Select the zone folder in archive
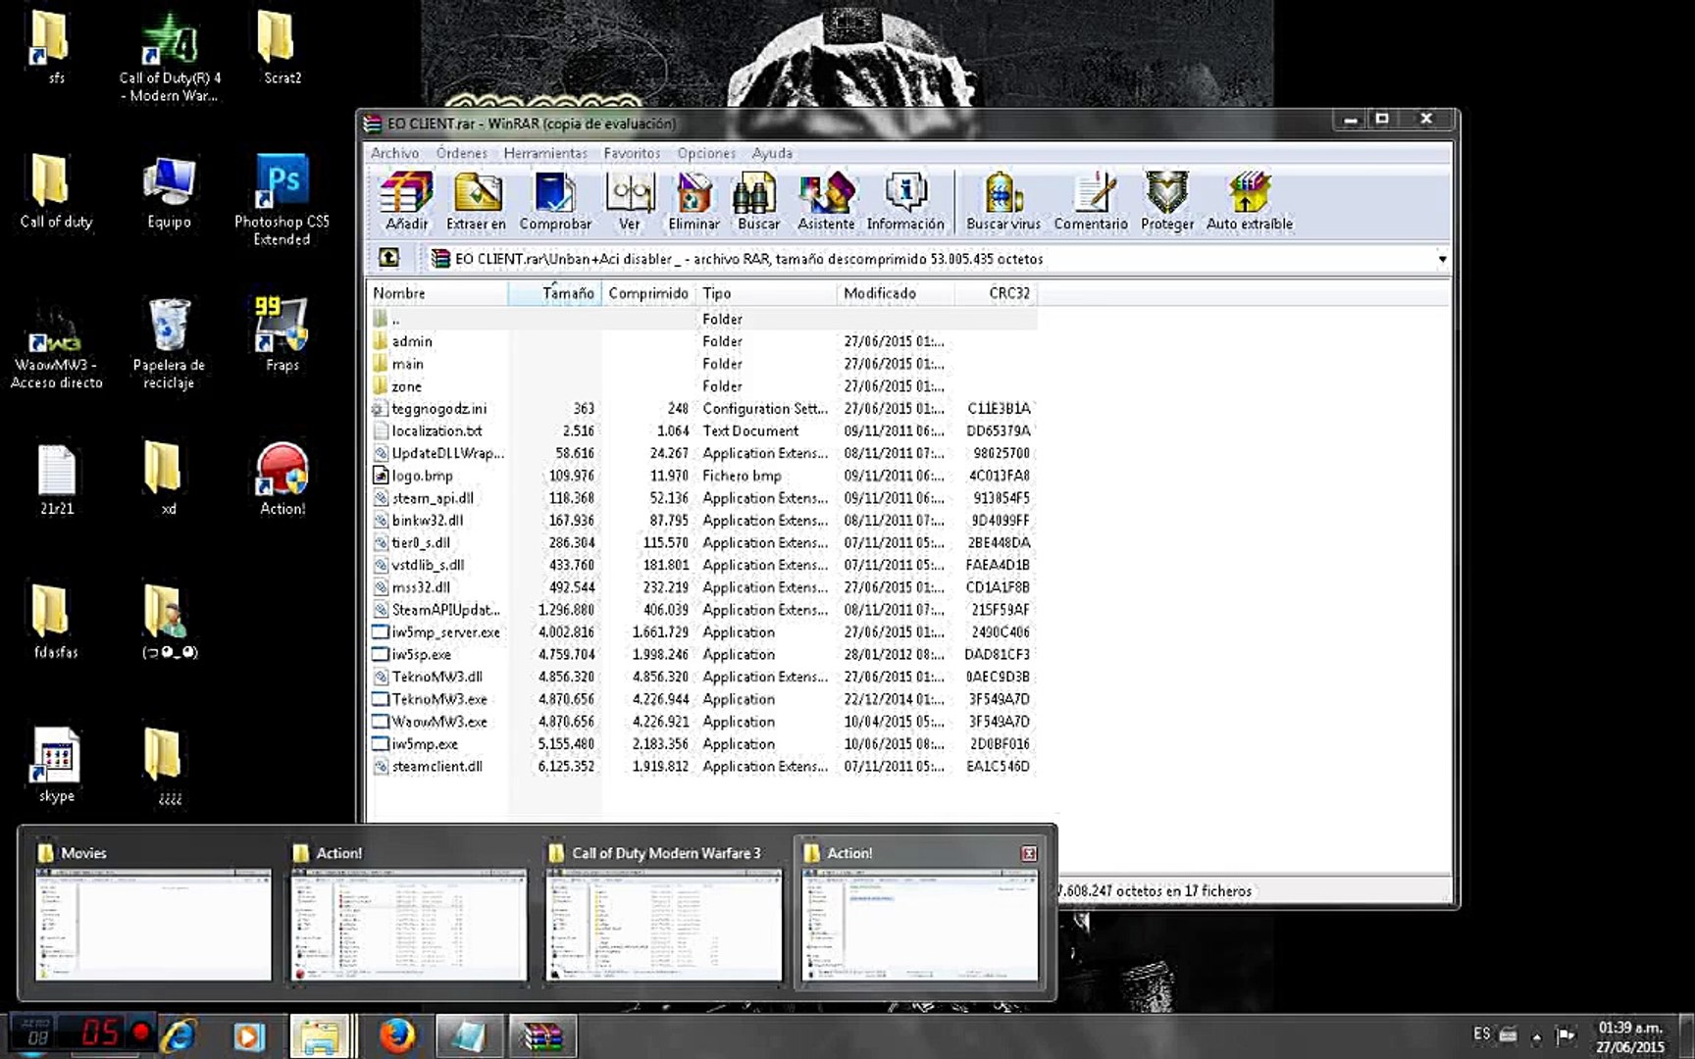Image resolution: width=1695 pixels, height=1059 pixels. coord(702,386)
